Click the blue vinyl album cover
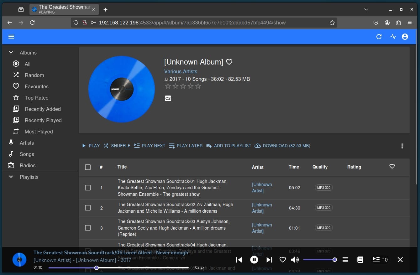This screenshot has height=275, width=420. 122,89
